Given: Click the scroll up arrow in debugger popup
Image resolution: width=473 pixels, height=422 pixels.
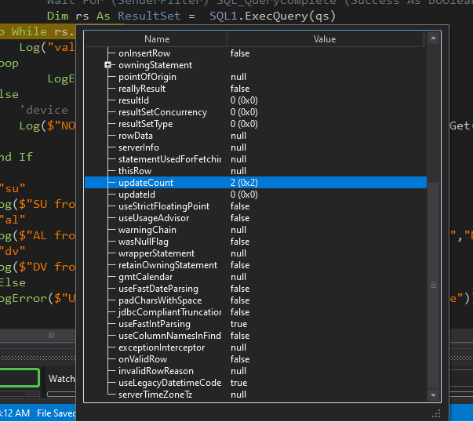Looking at the screenshot, I should (433, 38).
